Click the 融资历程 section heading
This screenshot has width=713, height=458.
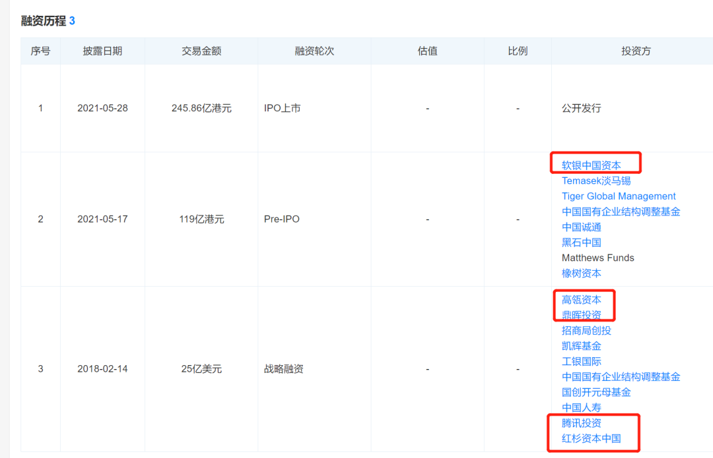[x=43, y=21]
